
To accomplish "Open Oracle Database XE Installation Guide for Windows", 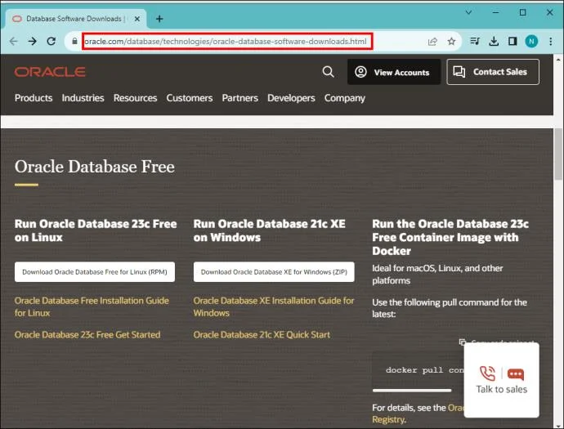I will (x=274, y=306).
